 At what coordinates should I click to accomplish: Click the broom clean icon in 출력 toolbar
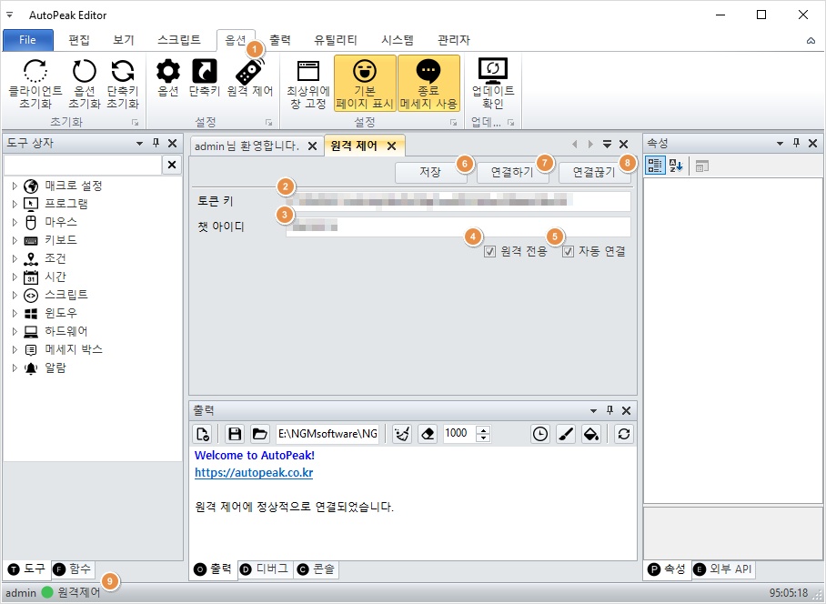(x=402, y=434)
